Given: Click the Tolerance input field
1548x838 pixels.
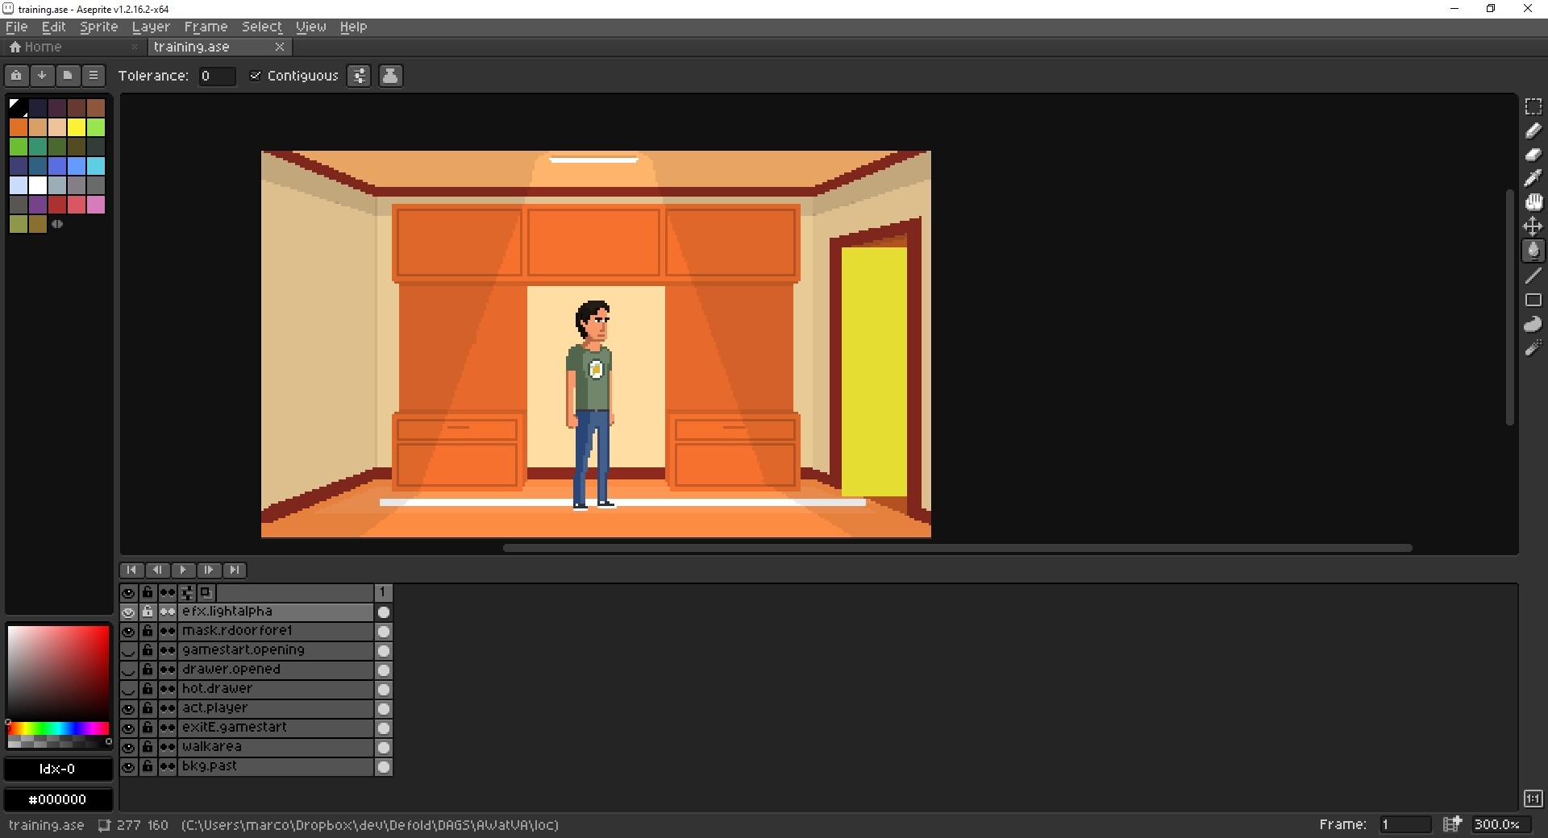Looking at the screenshot, I should click(x=217, y=76).
